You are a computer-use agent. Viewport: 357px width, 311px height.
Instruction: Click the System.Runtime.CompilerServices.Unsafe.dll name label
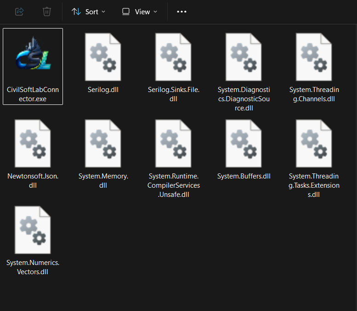(x=174, y=185)
